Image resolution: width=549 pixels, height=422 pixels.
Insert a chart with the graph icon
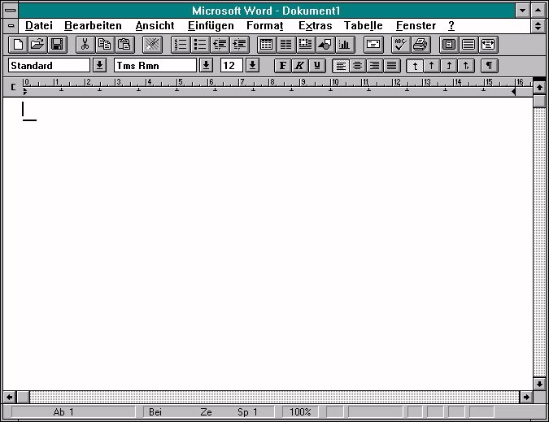346,45
